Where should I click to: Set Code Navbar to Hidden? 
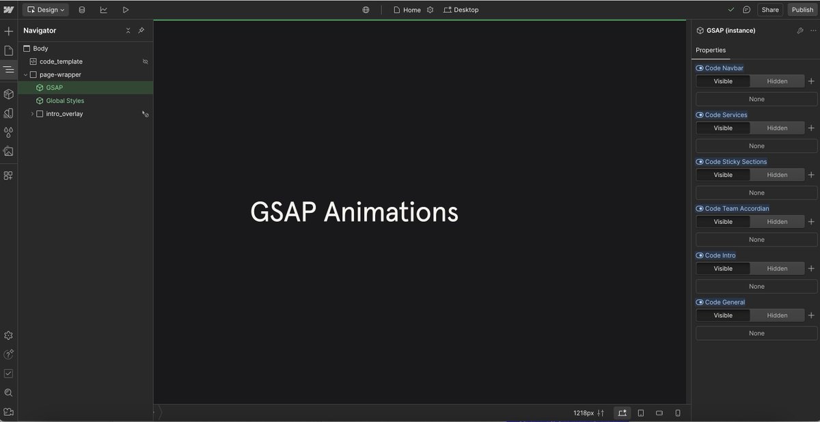pos(777,81)
